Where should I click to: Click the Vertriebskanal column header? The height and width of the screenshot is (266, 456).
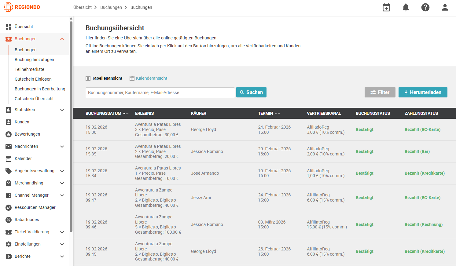(324, 113)
